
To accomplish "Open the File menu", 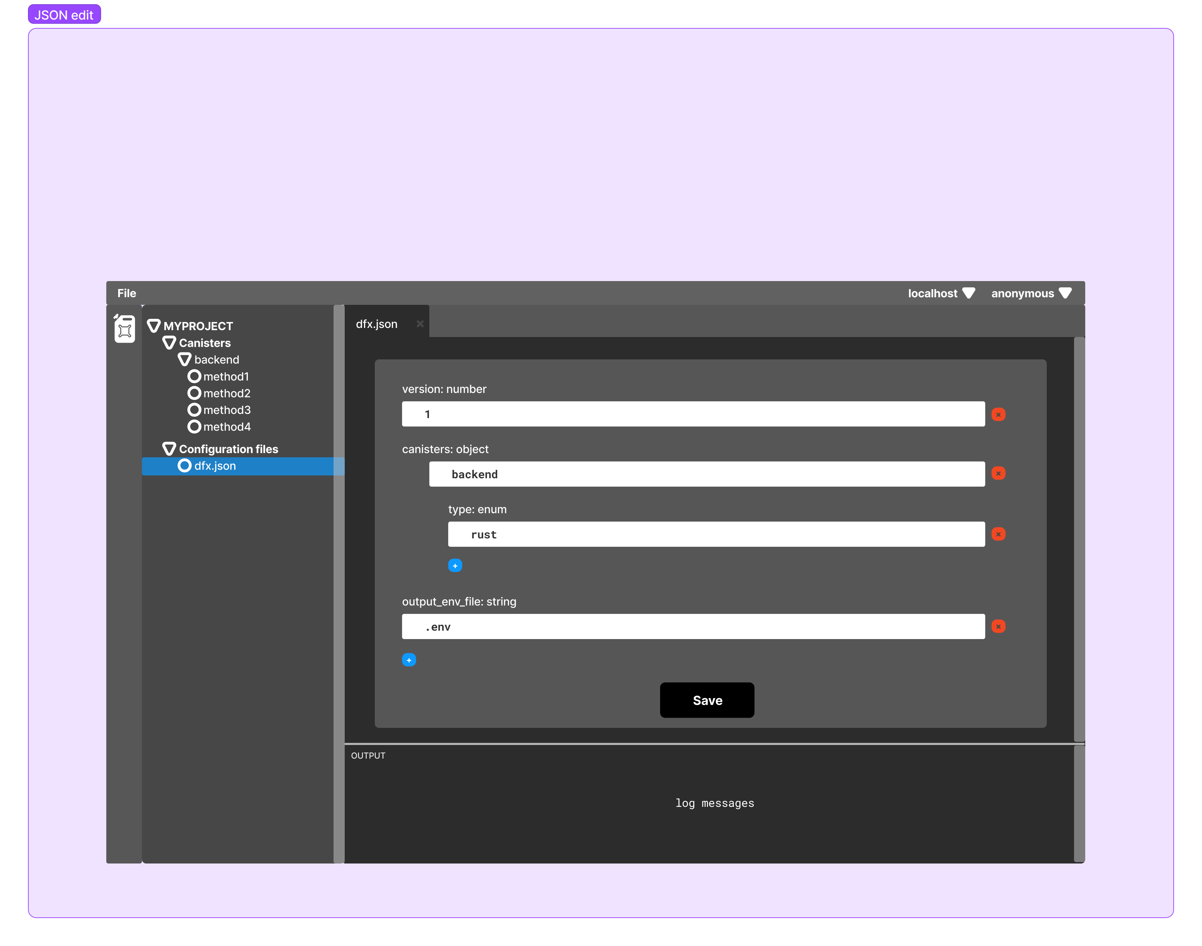I will coord(126,294).
